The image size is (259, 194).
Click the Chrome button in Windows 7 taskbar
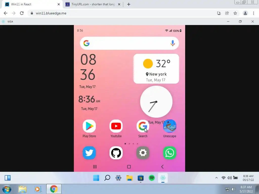tap(54, 189)
